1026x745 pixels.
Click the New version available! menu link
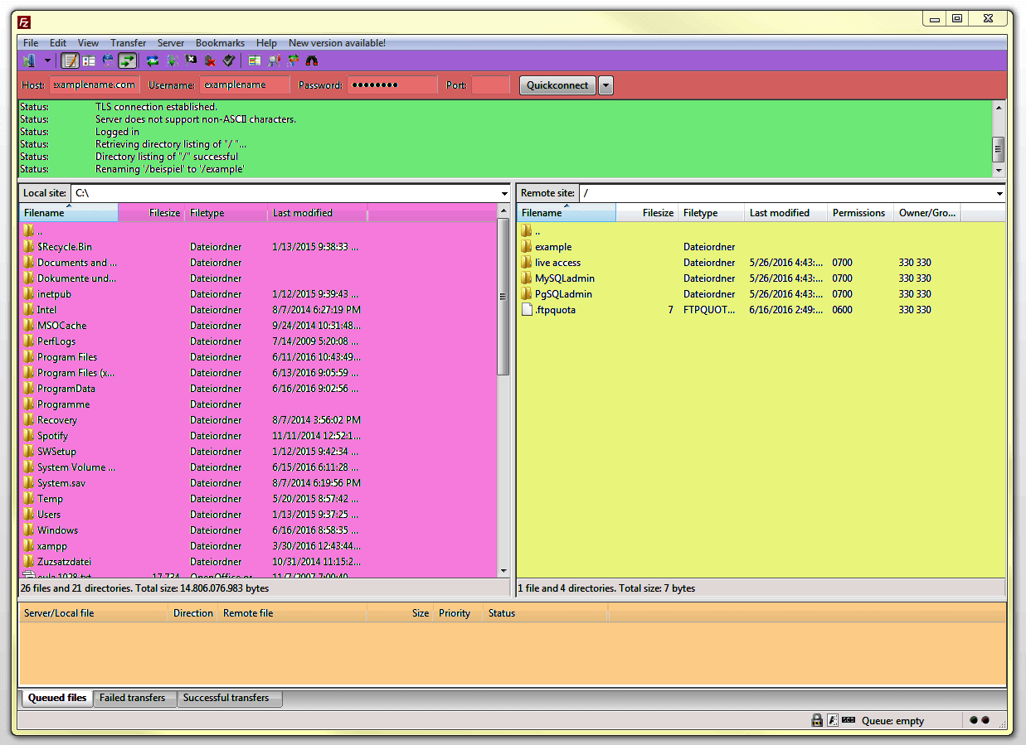tap(337, 43)
